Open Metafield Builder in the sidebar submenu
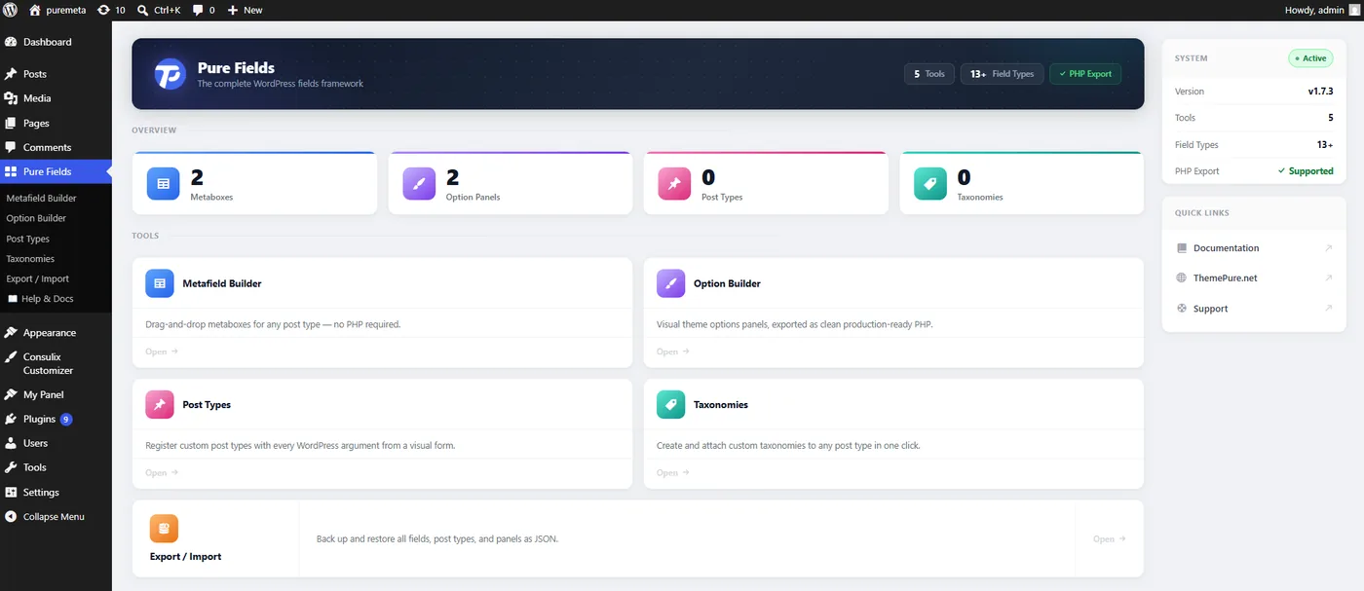The image size is (1364, 591). tap(41, 198)
